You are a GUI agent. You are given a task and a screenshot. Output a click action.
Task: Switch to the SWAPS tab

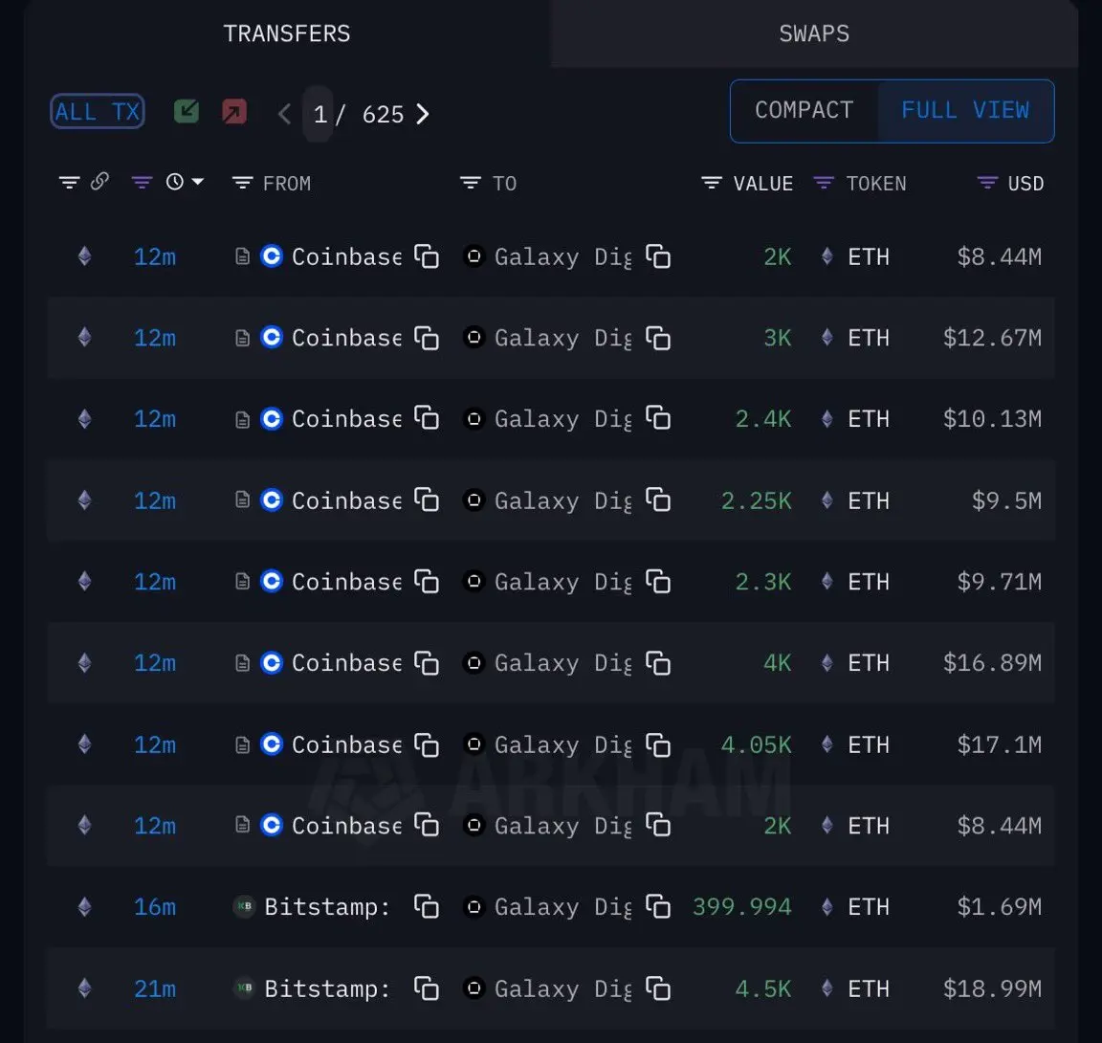[814, 33]
